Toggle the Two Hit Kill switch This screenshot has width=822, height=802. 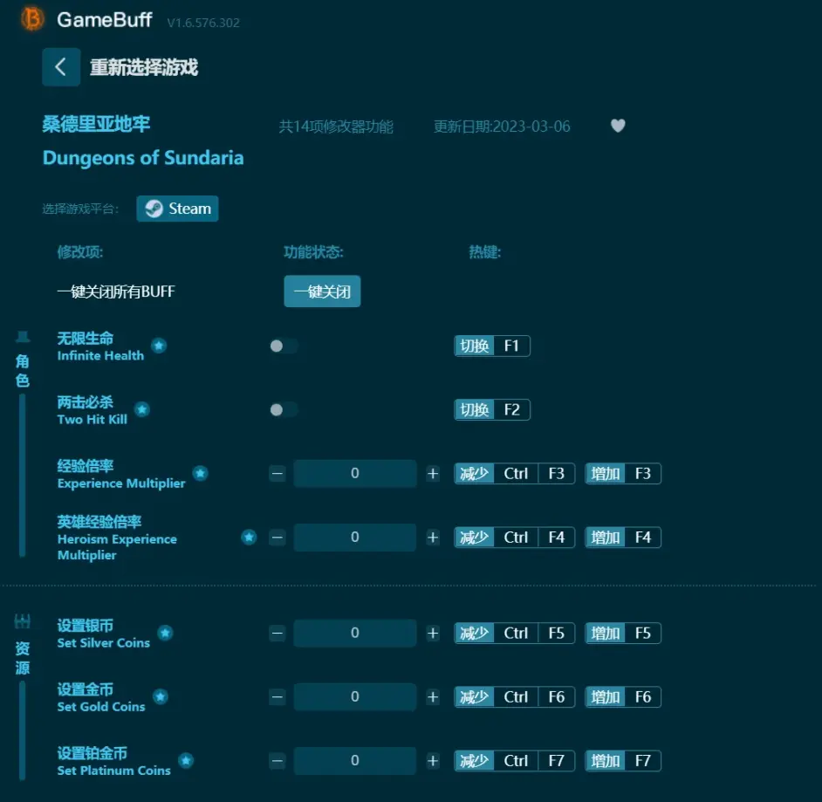(284, 410)
